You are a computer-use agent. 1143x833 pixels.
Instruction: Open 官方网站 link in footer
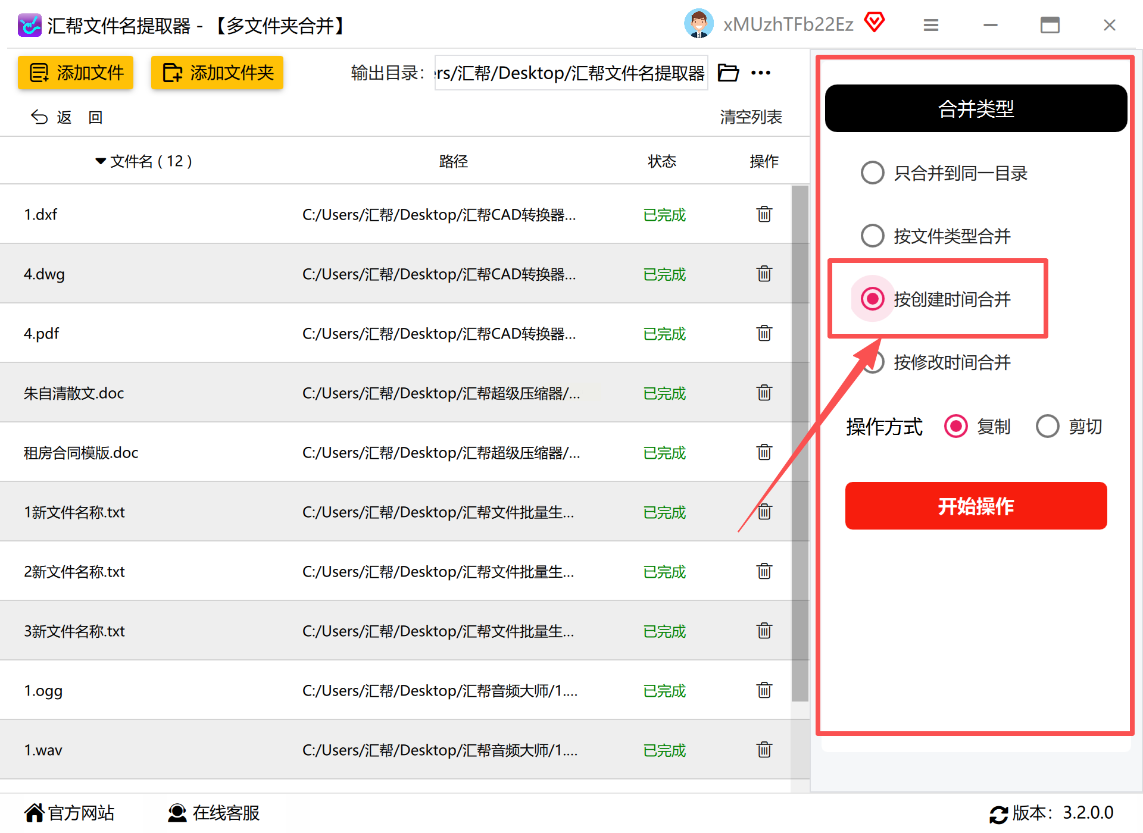tap(70, 813)
